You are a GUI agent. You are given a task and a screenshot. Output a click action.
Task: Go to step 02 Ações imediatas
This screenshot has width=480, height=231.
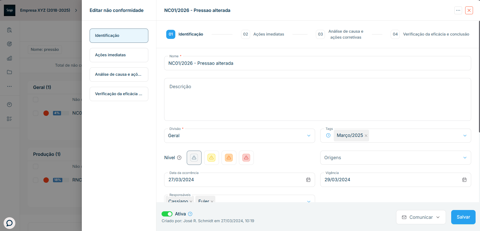(263, 34)
